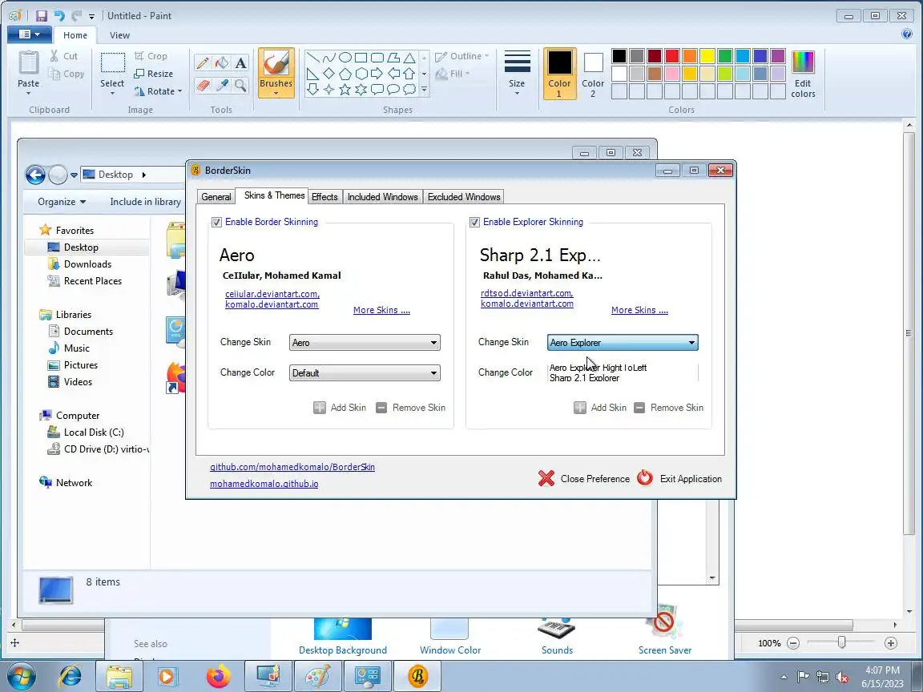Click the Paste clipboard icon
Viewport: 923px width, 692px height.
click(x=28, y=63)
